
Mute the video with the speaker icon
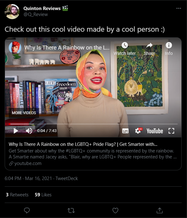(x=29, y=131)
